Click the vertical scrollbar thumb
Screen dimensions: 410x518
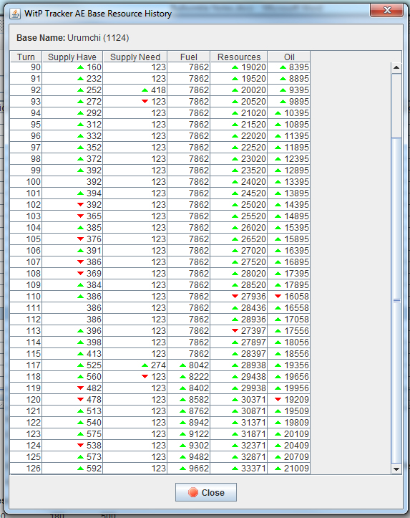tap(396, 300)
